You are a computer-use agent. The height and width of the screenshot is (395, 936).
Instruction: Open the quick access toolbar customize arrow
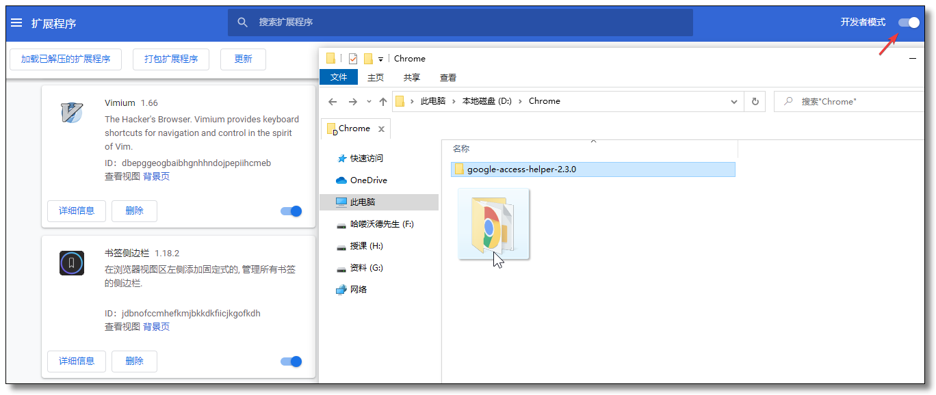[x=380, y=59]
